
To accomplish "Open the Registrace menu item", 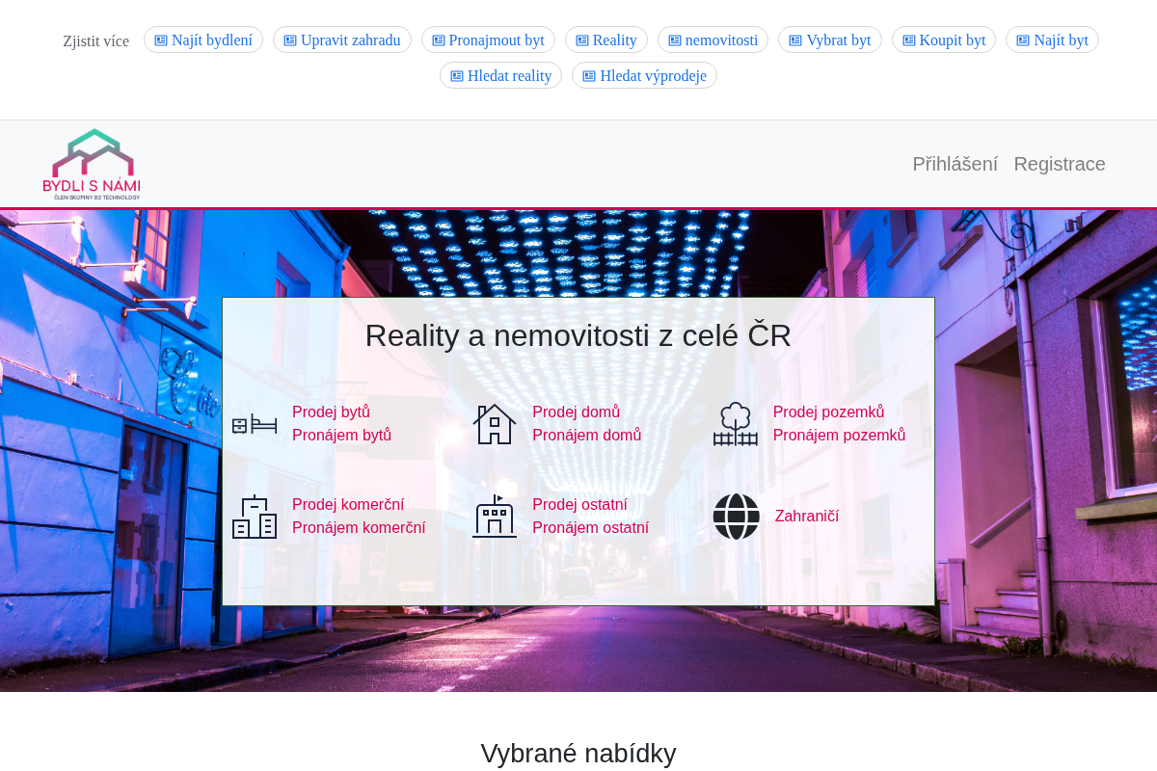I will [x=1060, y=164].
